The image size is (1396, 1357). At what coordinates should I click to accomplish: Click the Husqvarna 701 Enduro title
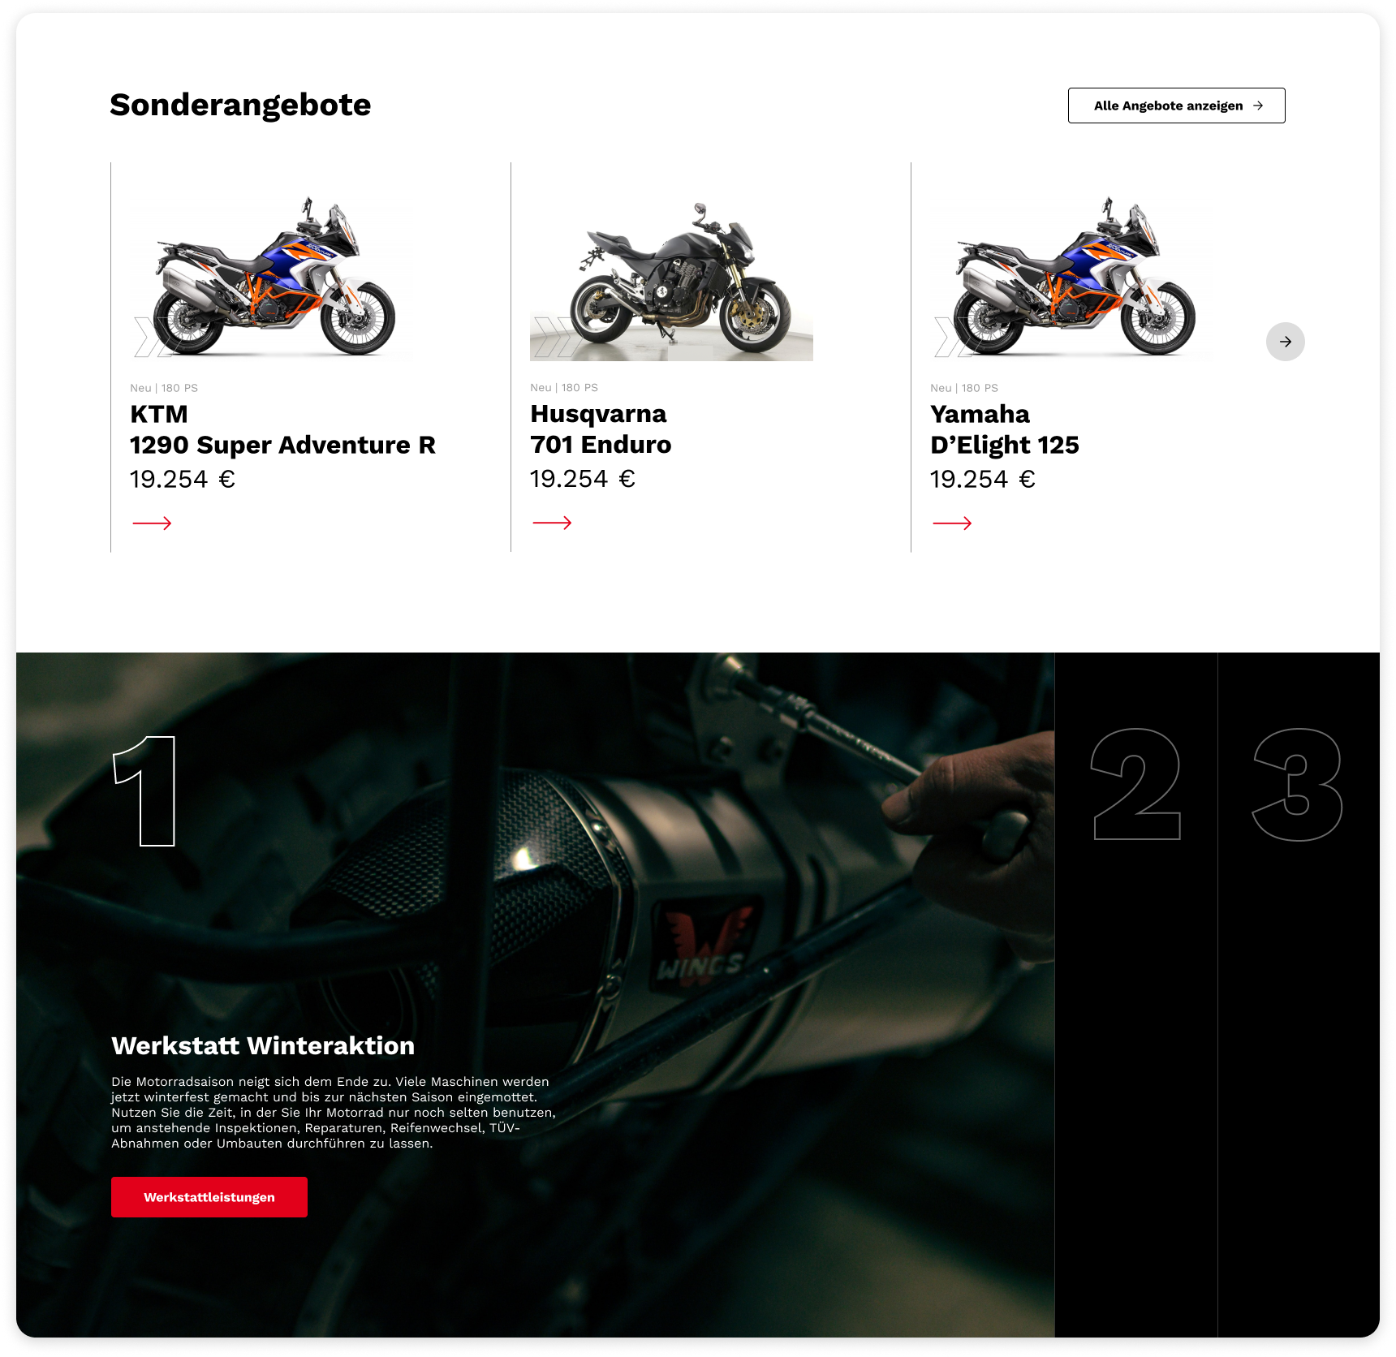(601, 429)
